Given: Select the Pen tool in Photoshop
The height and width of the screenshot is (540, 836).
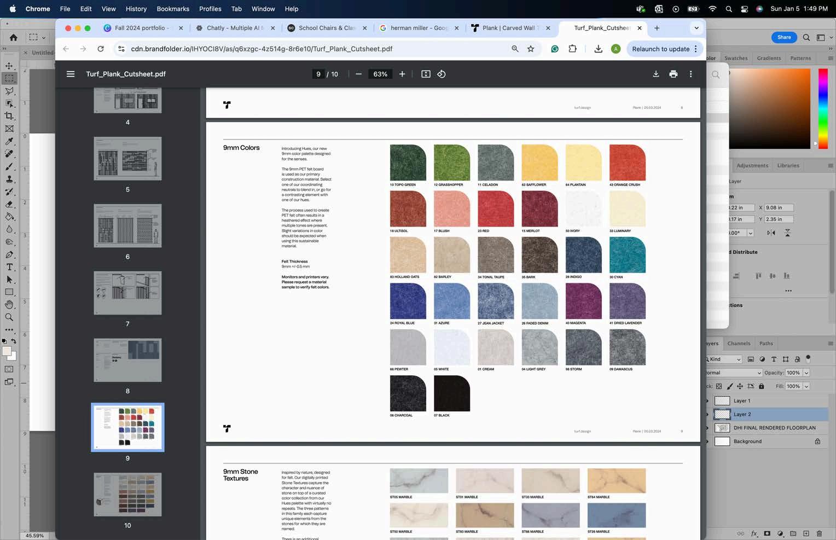Looking at the screenshot, I should coord(9,254).
